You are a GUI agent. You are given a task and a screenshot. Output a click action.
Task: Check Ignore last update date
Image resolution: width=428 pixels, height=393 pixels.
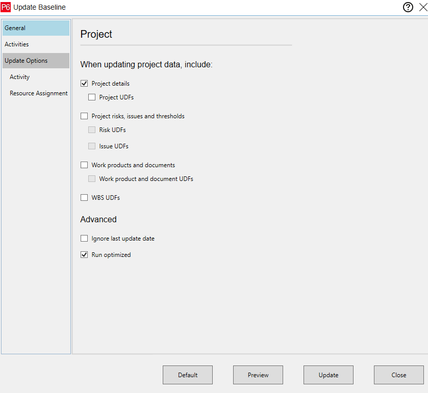[84, 238]
